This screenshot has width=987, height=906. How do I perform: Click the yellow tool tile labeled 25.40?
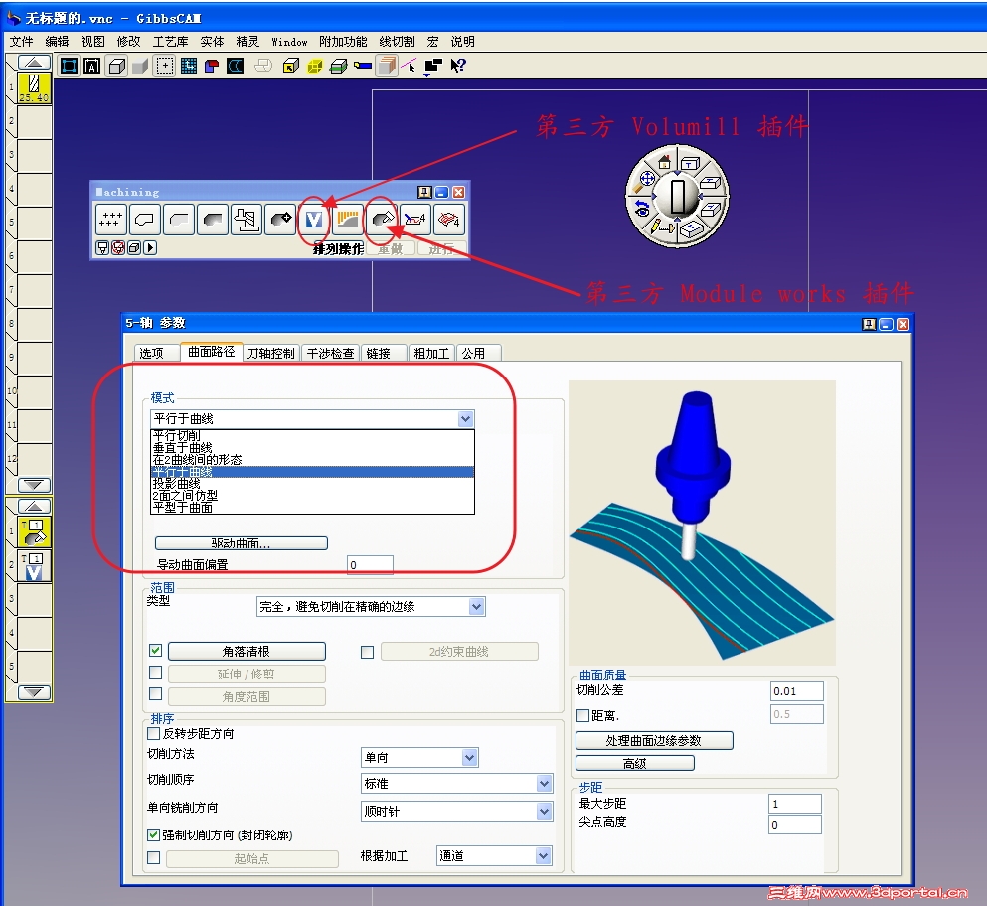[x=34, y=87]
